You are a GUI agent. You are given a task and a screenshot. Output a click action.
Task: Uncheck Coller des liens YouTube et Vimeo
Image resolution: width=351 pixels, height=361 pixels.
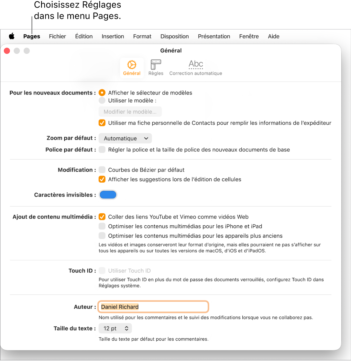pos(102,217)
